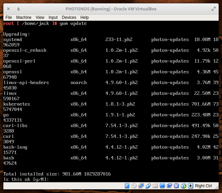222x193 pixels.
Task: Click the linux size 22.50M
Action: (x=202, y=93)
